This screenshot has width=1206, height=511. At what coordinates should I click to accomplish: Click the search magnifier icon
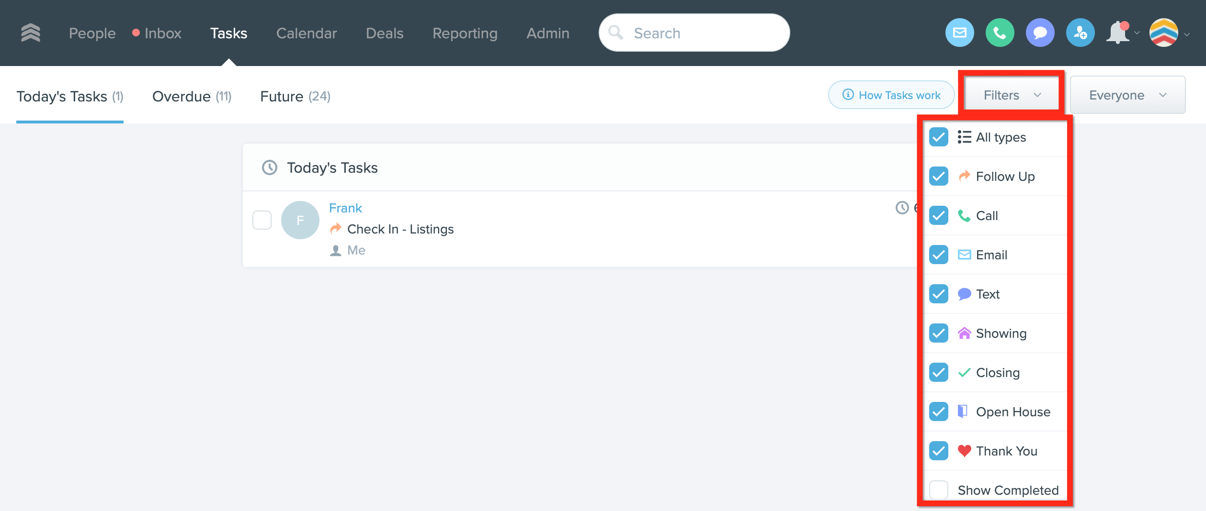615,33
